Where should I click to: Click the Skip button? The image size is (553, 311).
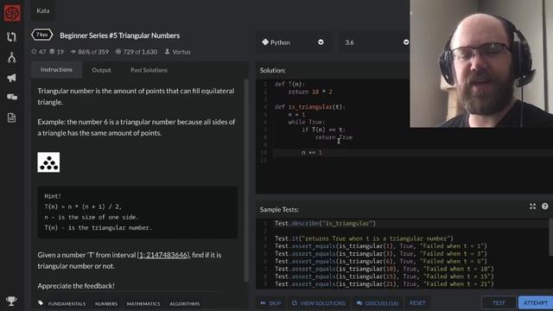coord(270,303)
